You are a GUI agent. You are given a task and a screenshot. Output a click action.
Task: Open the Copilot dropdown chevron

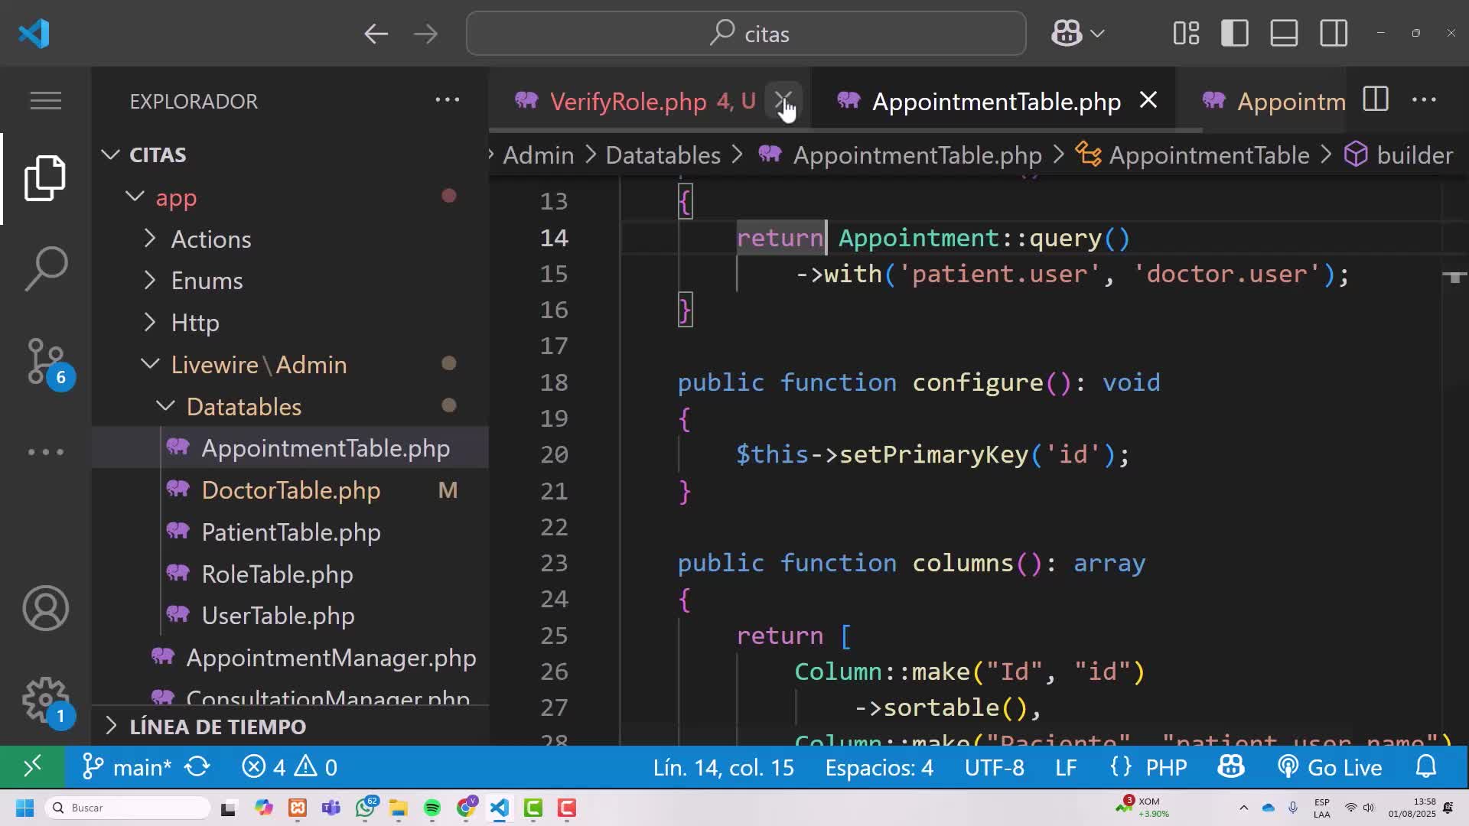point(1097,34)
